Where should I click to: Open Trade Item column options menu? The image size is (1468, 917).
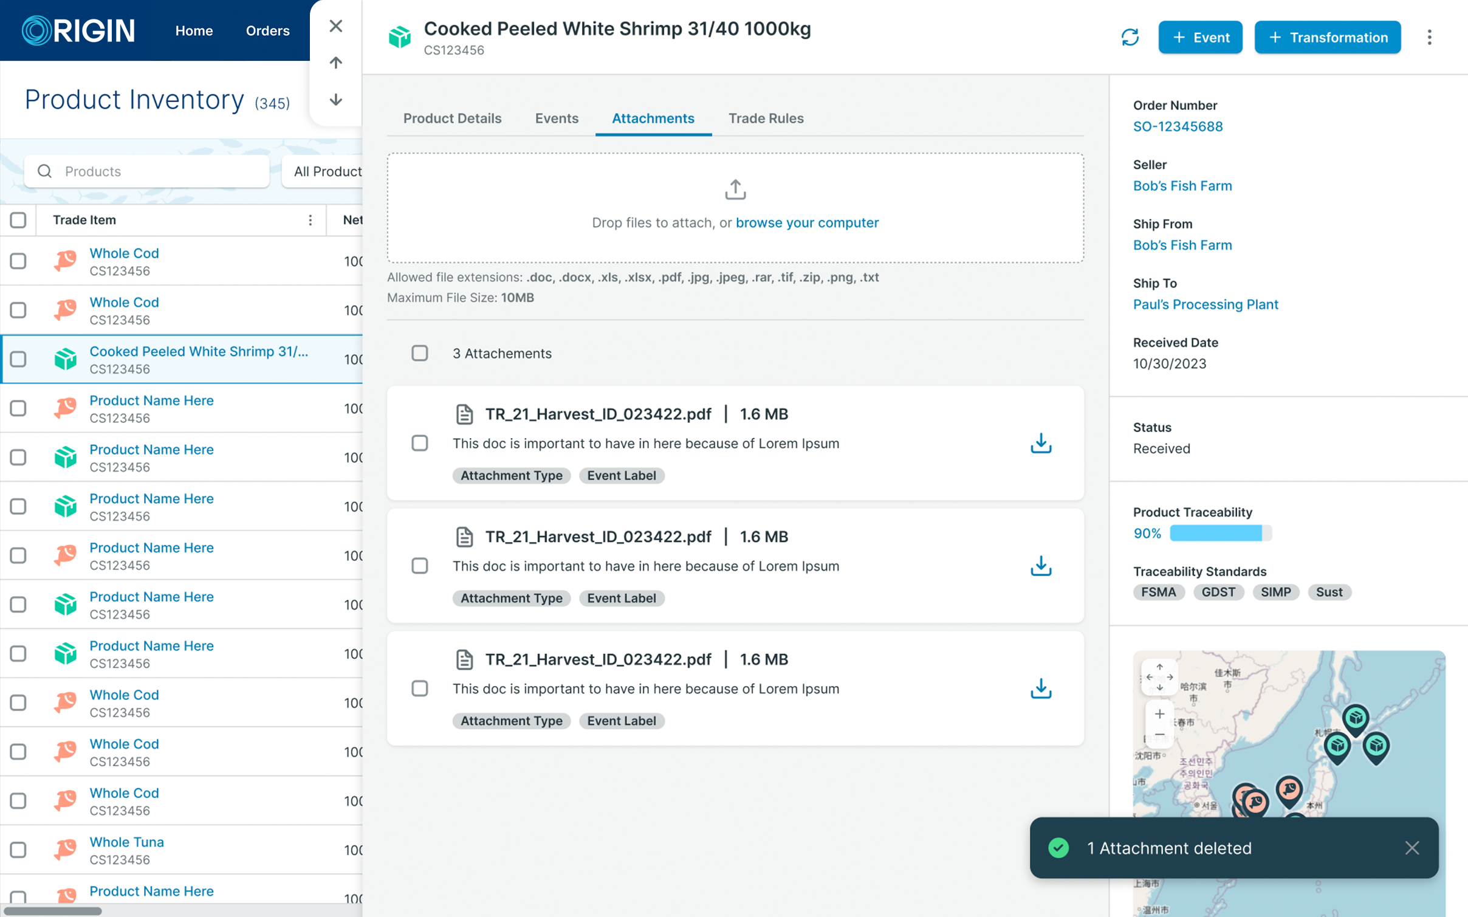click(x=310, y=220)
